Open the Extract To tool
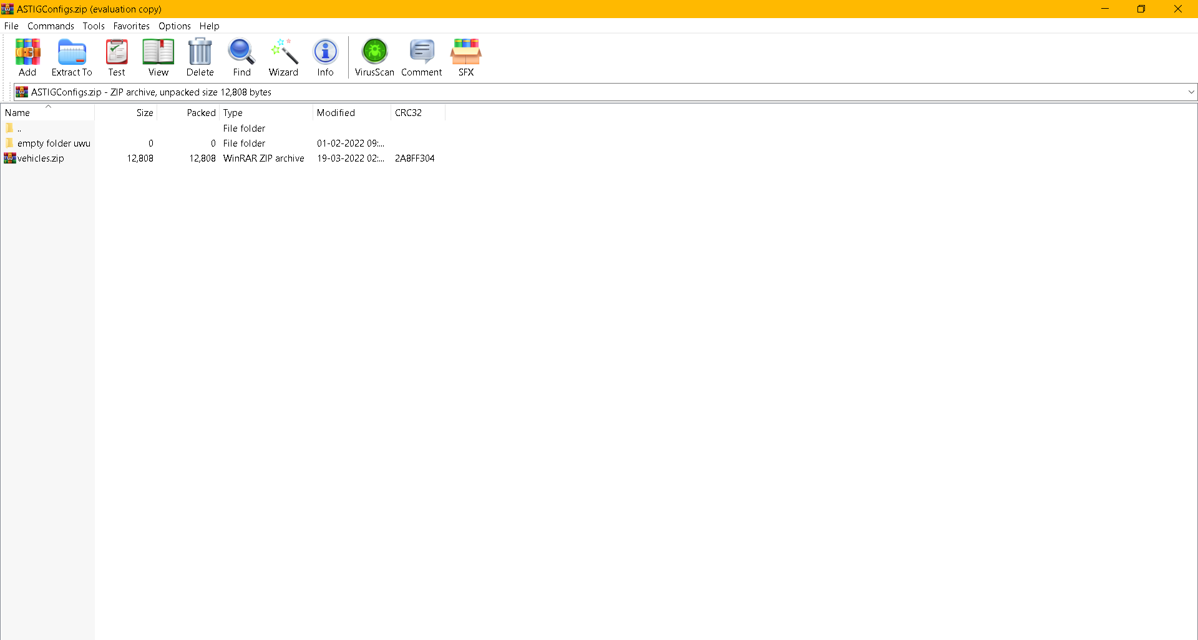1198x640 pixels. (72, 57)
